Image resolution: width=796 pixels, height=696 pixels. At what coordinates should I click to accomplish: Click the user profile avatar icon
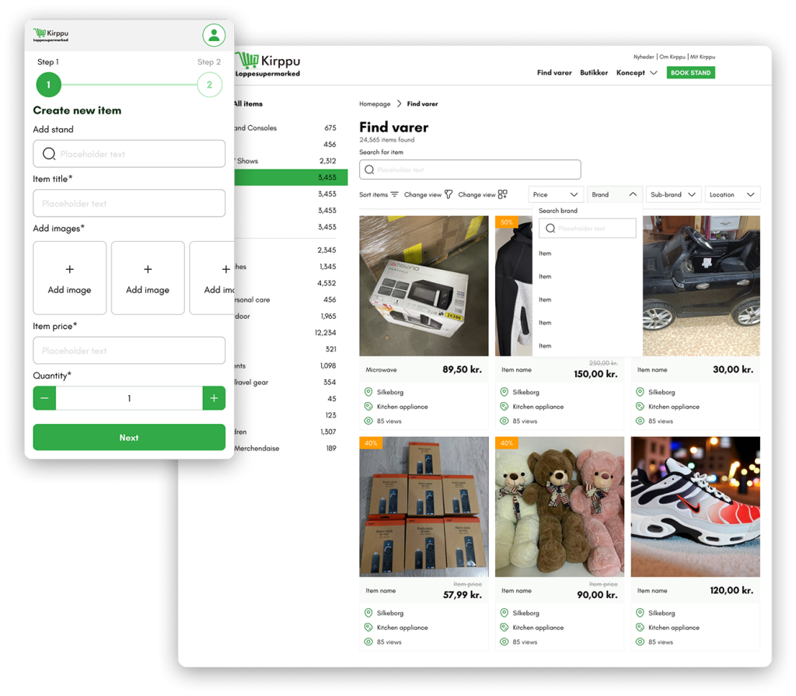pos(214,35)
